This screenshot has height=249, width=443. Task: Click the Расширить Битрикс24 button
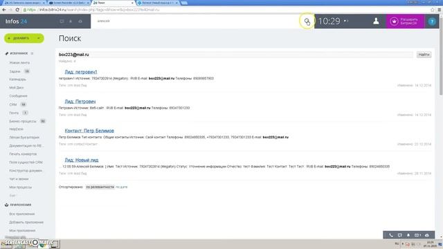pos(406,21)
